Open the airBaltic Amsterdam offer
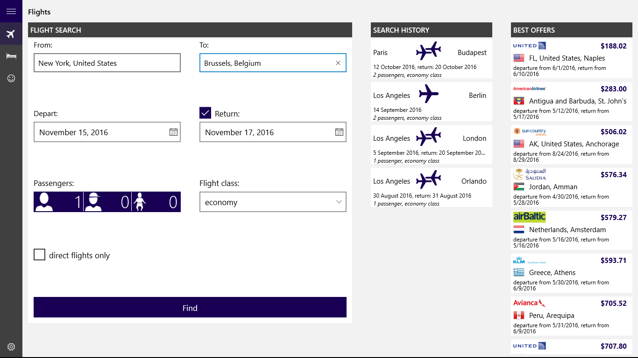This screenshot has width=638, height=358. click(571, 230)
